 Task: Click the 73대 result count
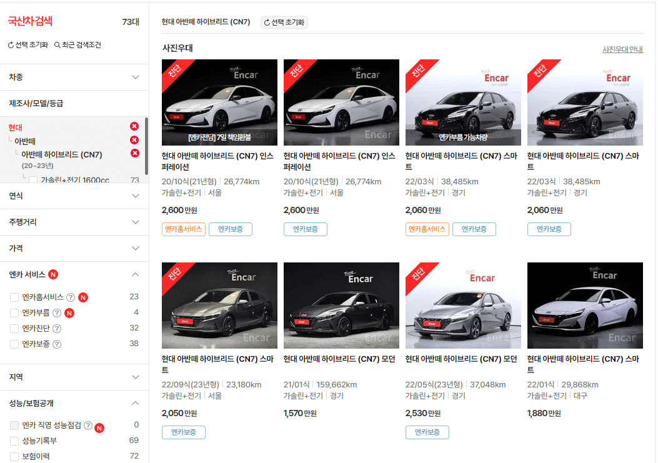(131, 22)
